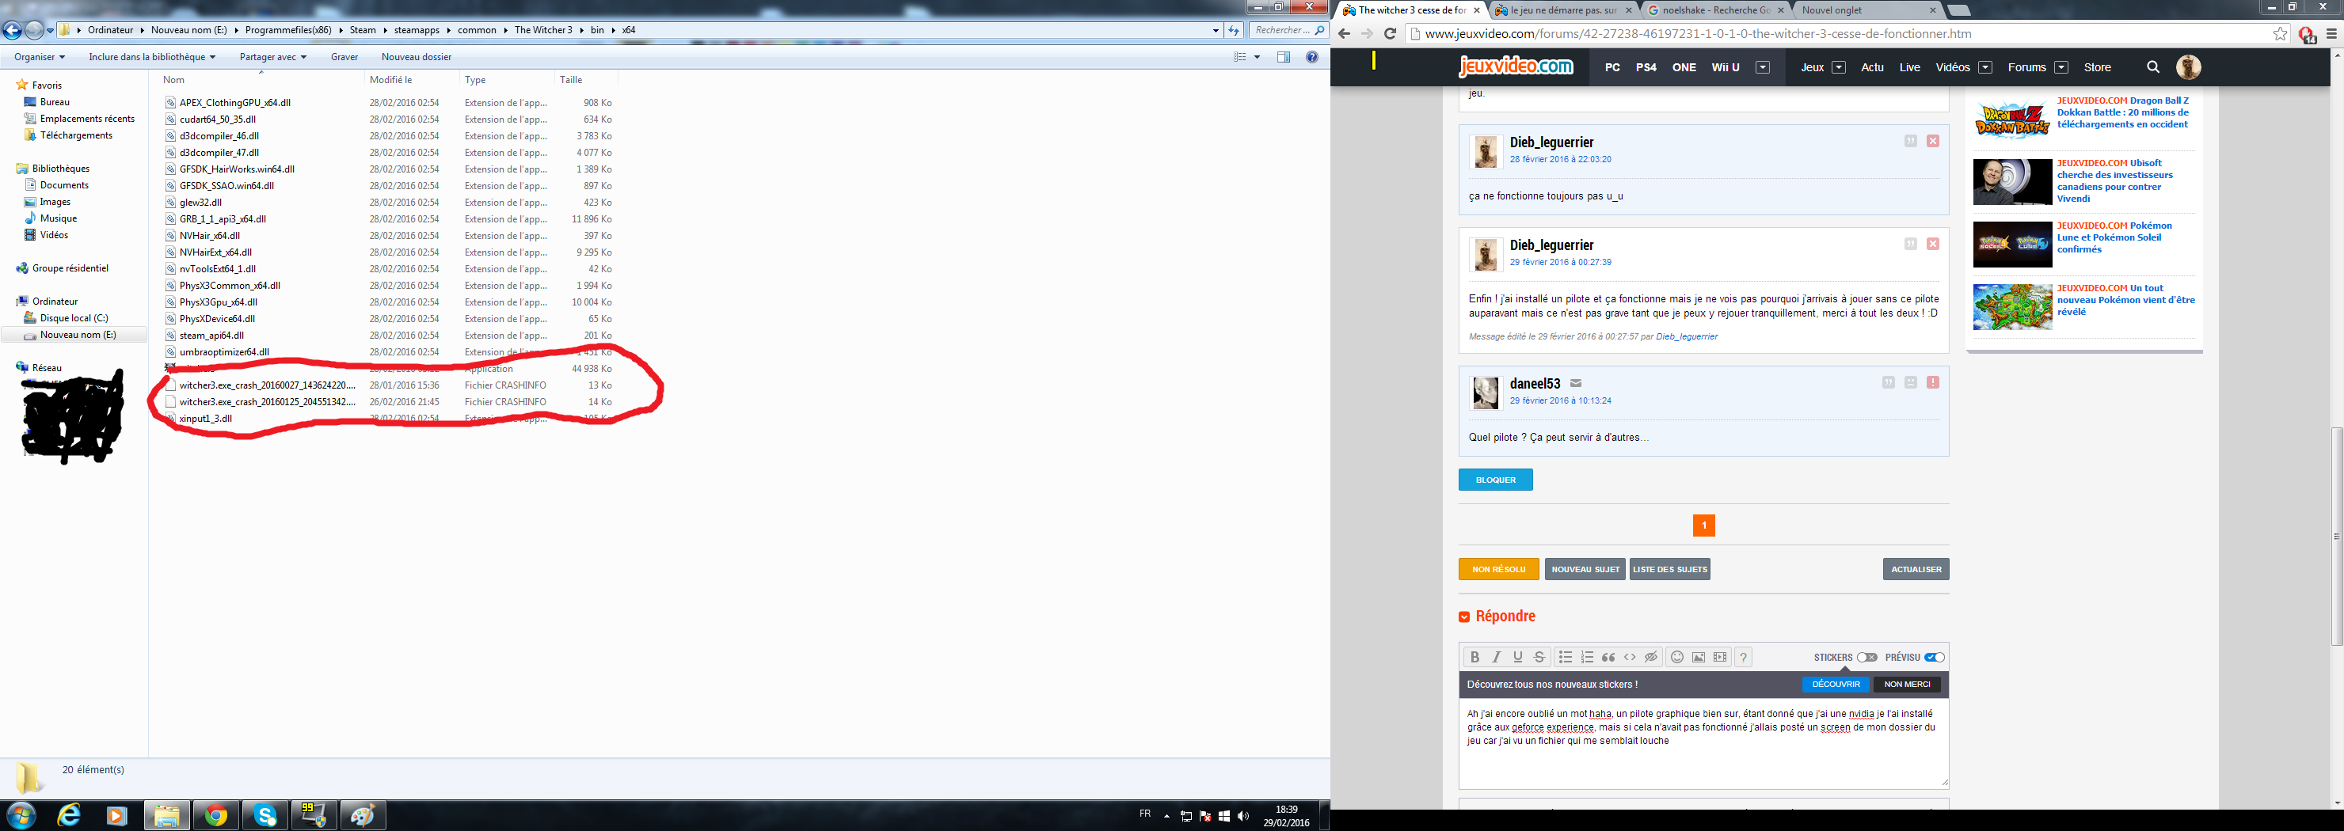Viewport: 2344px width, 831px height.
Task: Apply strikethrough formatting in reply editor
Action: 1539,658
